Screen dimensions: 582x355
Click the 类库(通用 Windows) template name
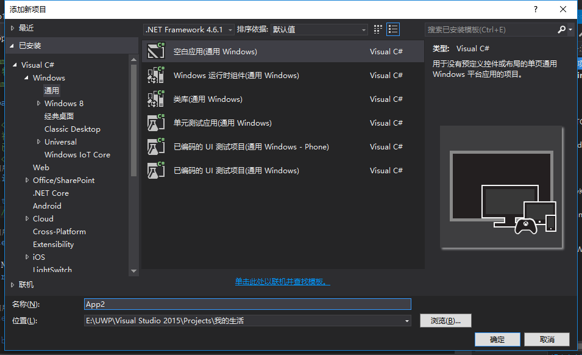(208, 99)
